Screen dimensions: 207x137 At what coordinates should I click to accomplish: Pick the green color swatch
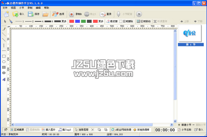tap(83, 21)
